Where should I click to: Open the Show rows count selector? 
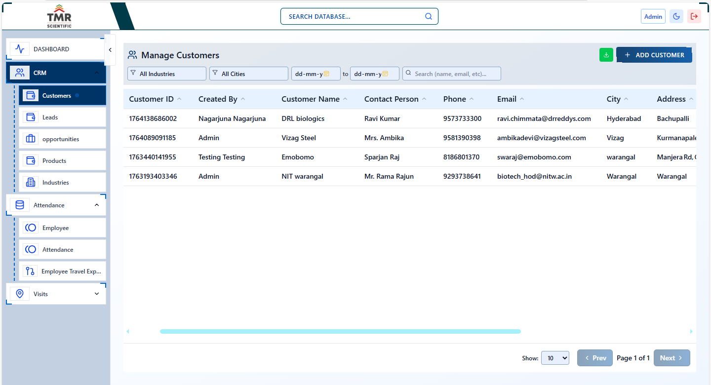[x=555, y=358]
